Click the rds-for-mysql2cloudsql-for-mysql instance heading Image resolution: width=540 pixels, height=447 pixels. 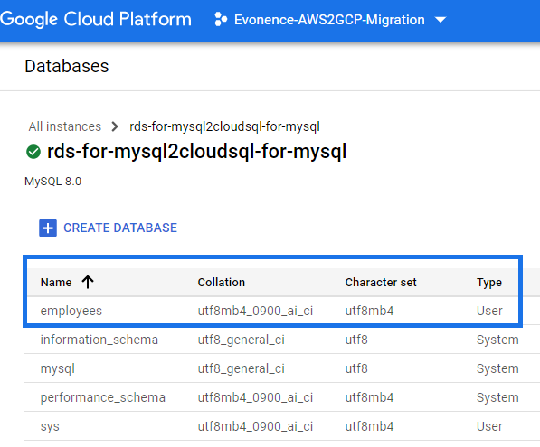(196, 152)
